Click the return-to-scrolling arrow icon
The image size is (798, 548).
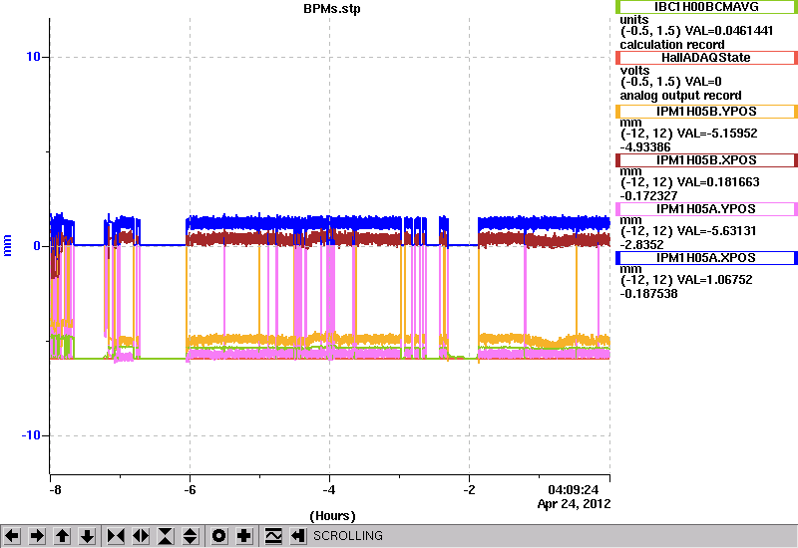pos(298,536)
